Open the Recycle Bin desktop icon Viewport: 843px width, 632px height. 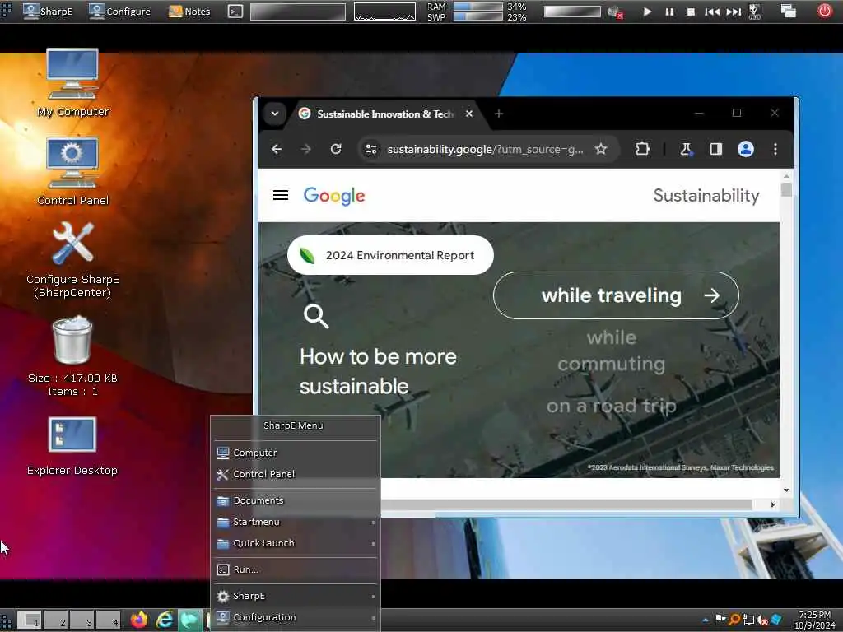point(72,355)
